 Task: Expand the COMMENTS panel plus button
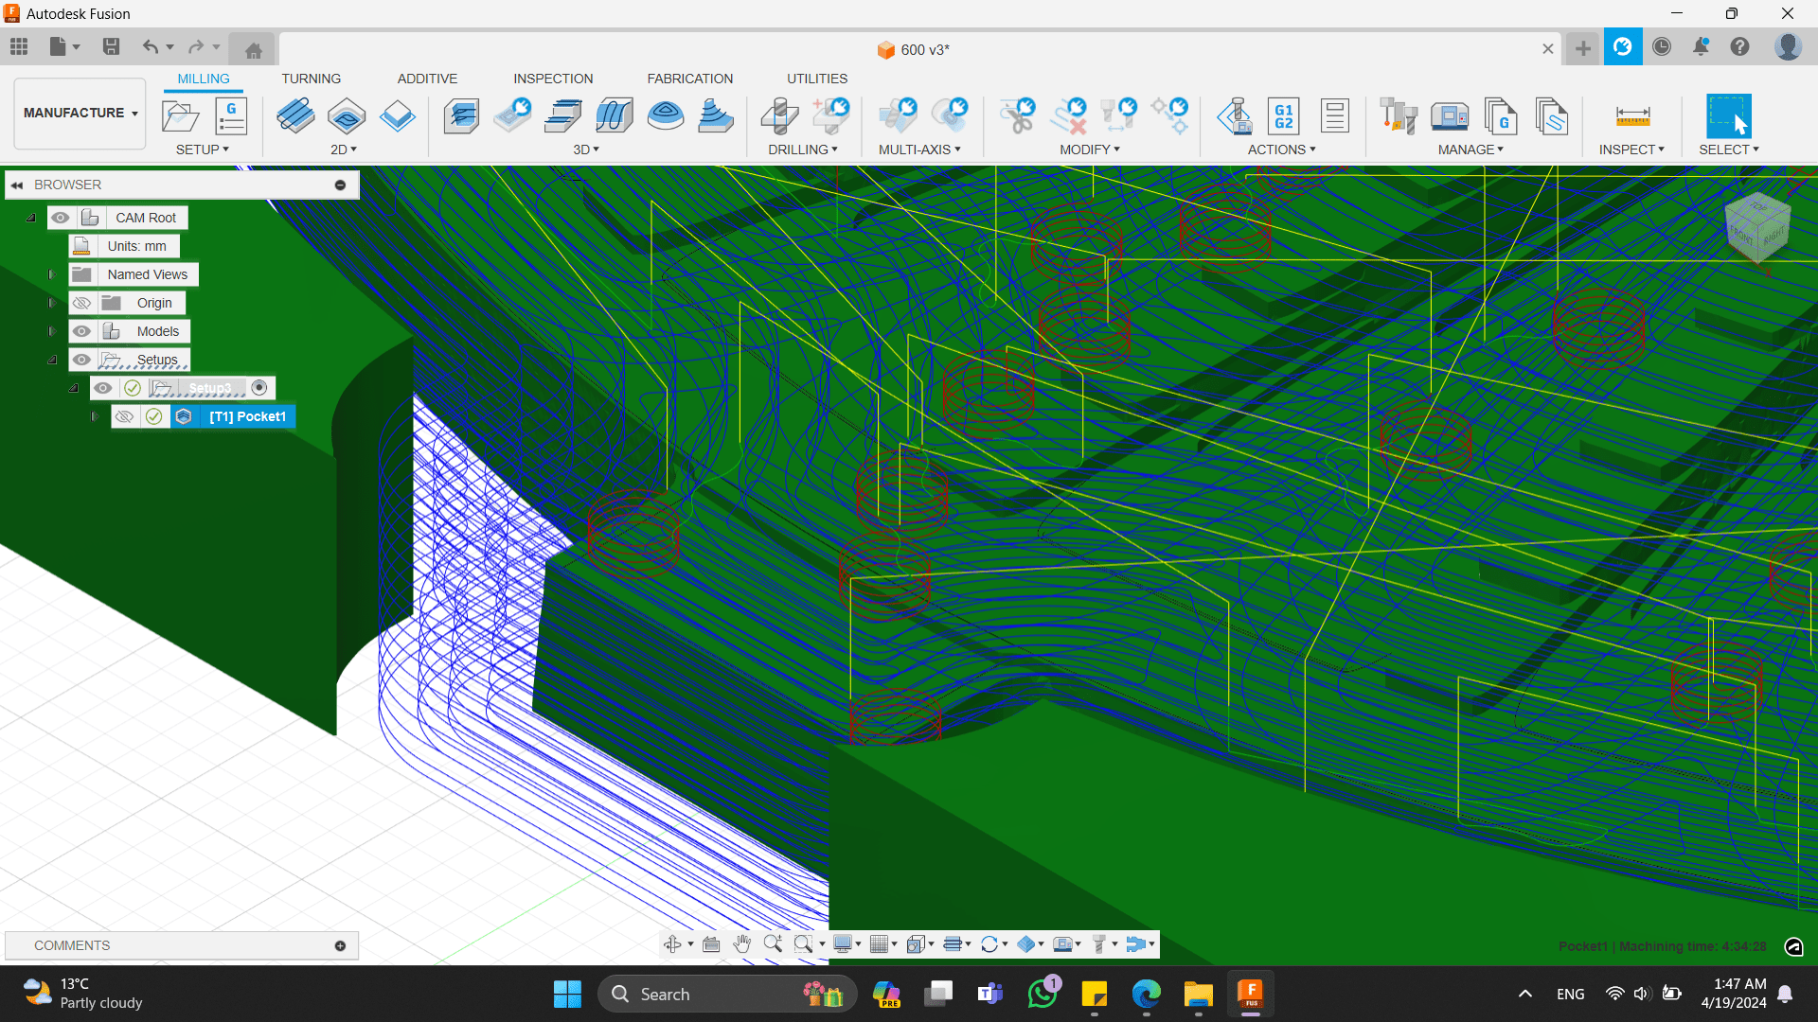pos(340,945)
